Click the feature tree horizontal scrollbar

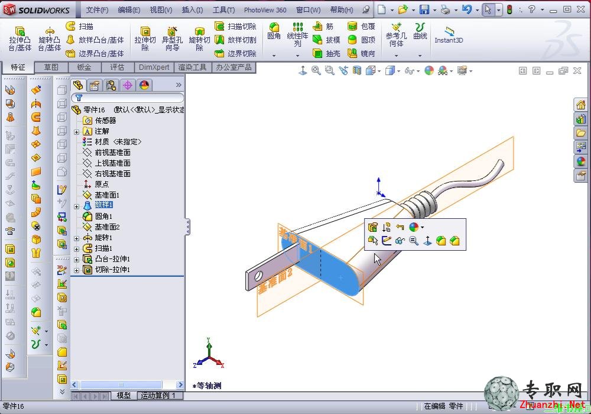pos(121,384)
